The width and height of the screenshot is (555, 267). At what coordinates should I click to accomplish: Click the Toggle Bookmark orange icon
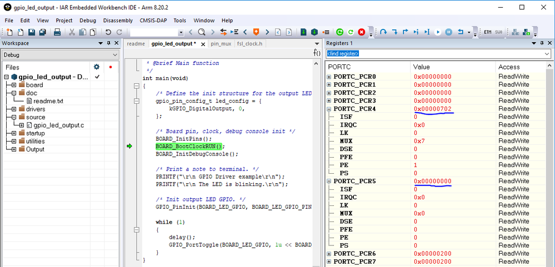point(256,32)
